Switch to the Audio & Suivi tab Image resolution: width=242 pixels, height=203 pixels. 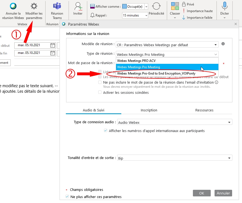tap(94, 110)
